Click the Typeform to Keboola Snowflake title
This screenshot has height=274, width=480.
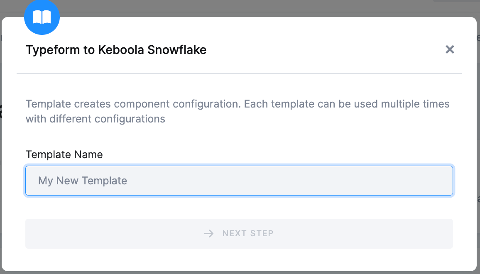click(x=116, y=49)
